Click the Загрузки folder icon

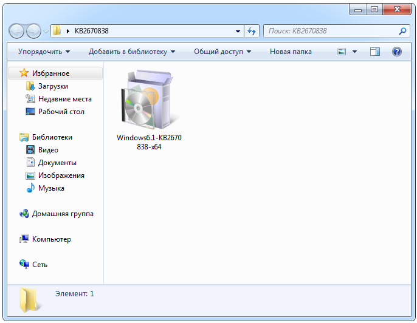(x=30, y=86)
